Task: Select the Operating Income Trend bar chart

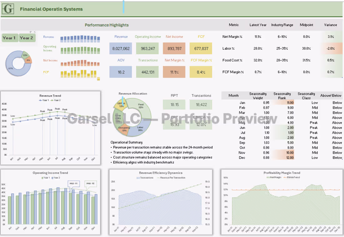Action: [50, 202]
